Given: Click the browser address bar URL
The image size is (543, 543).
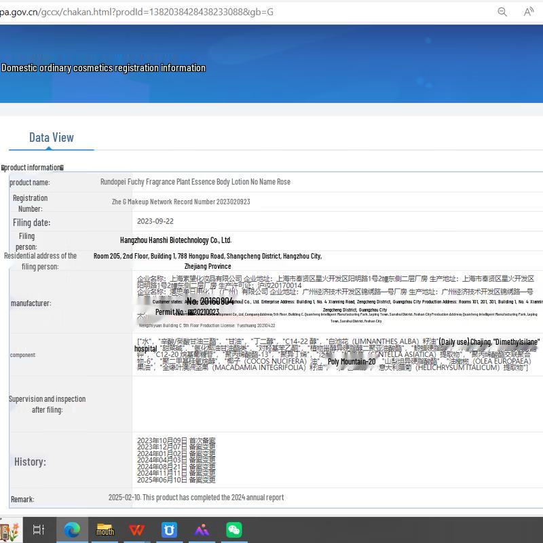Looking at the screenshot, I should click(136, 12).
